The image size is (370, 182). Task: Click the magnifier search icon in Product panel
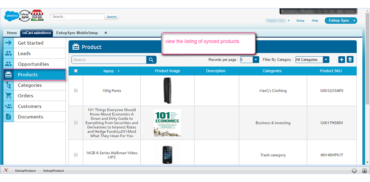(151, 60)
